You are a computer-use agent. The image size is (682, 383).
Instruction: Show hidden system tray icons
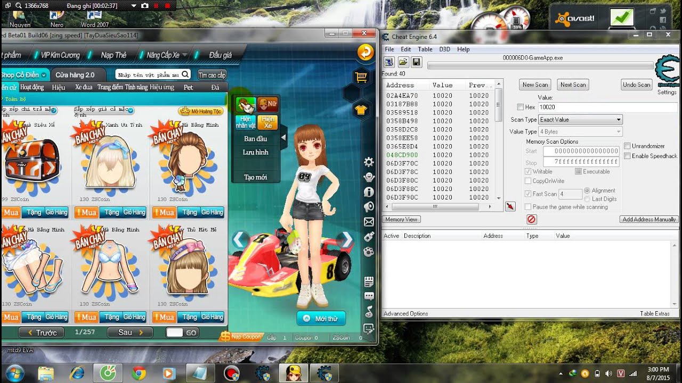[562, 373]
